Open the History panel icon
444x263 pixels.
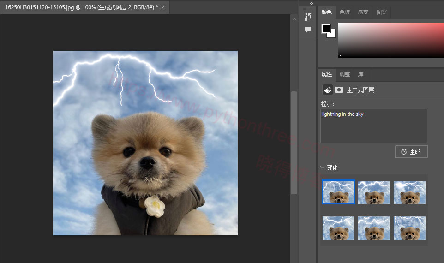point(307,17)
